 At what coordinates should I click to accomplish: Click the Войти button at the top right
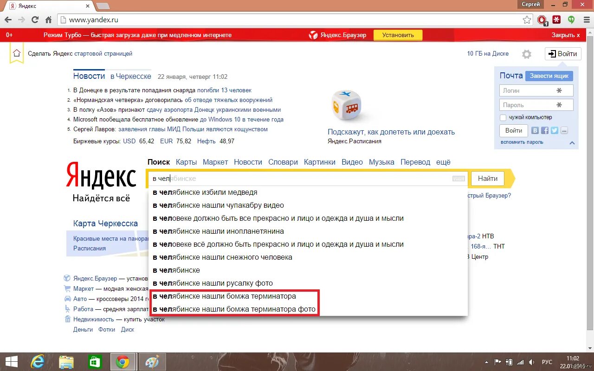(563, 54)
